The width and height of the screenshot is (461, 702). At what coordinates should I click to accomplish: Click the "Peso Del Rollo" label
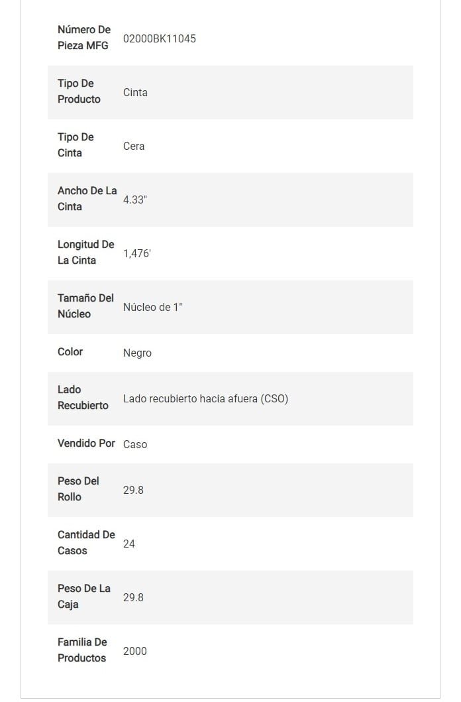click(x=78, y=489)
